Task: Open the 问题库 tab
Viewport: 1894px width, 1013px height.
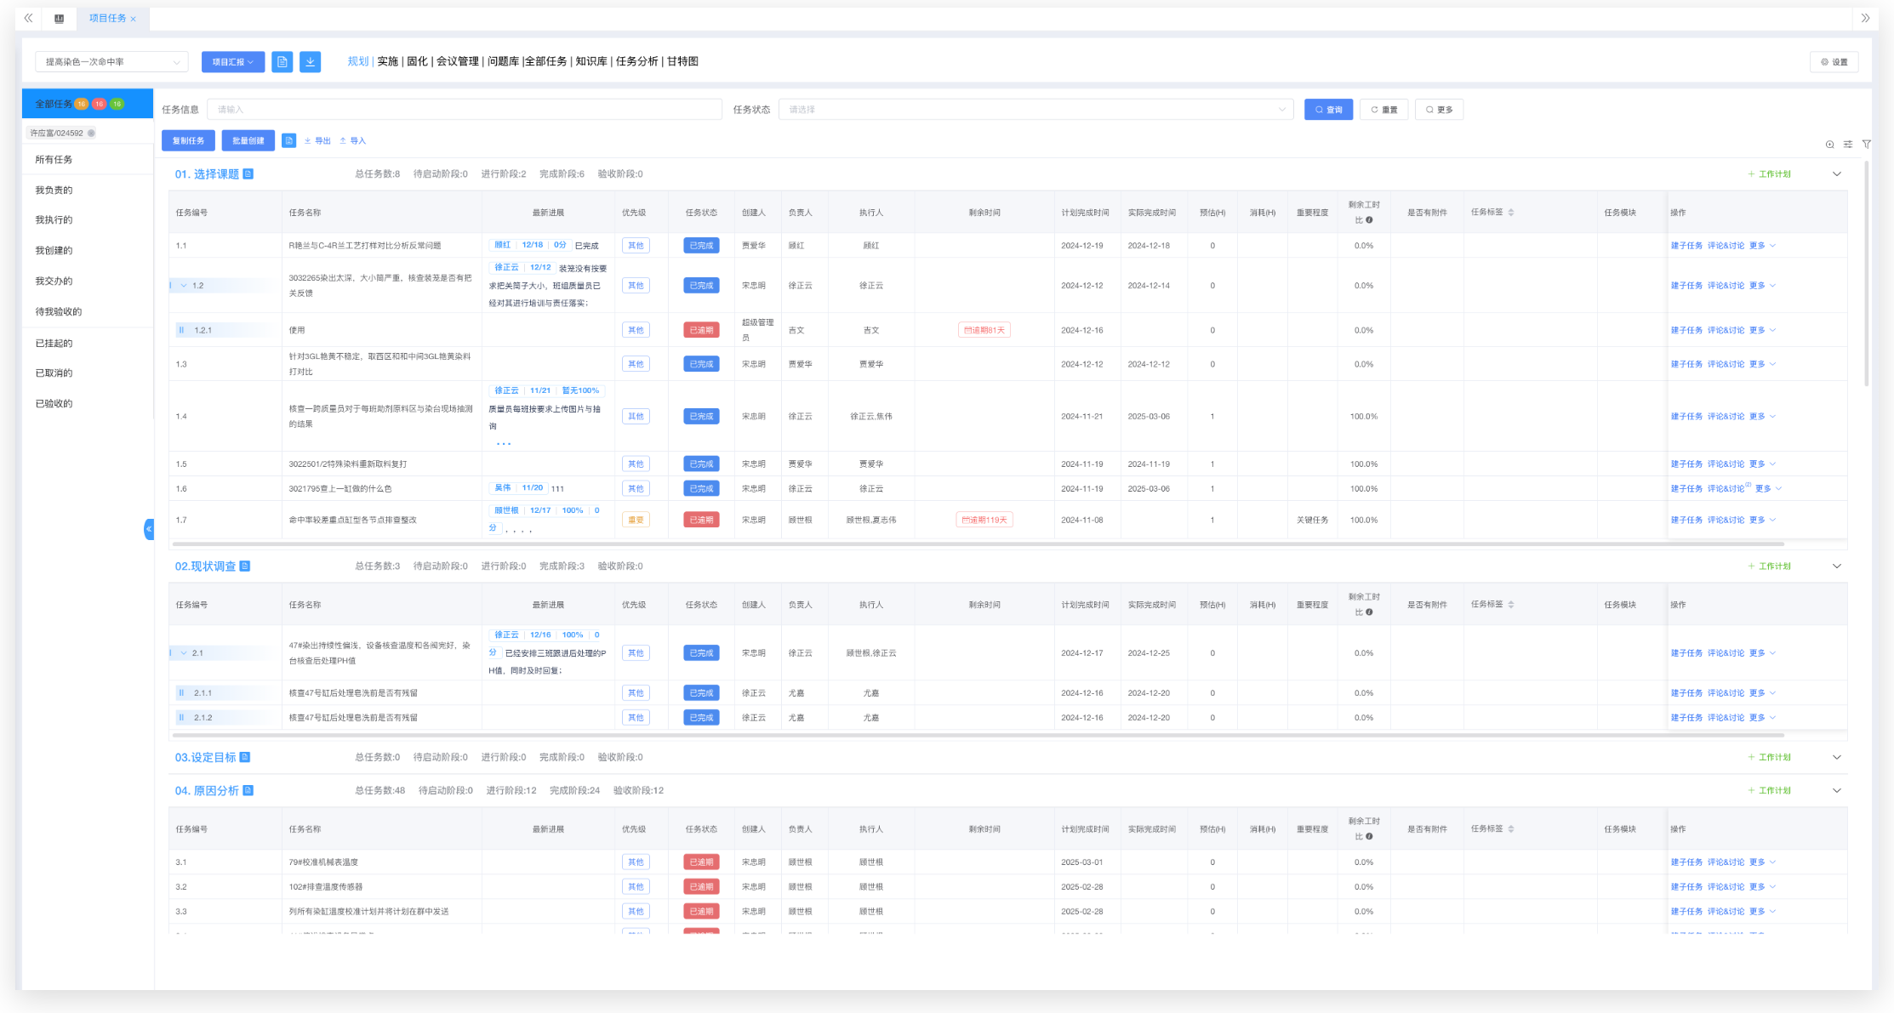Action: click(503, 61)
